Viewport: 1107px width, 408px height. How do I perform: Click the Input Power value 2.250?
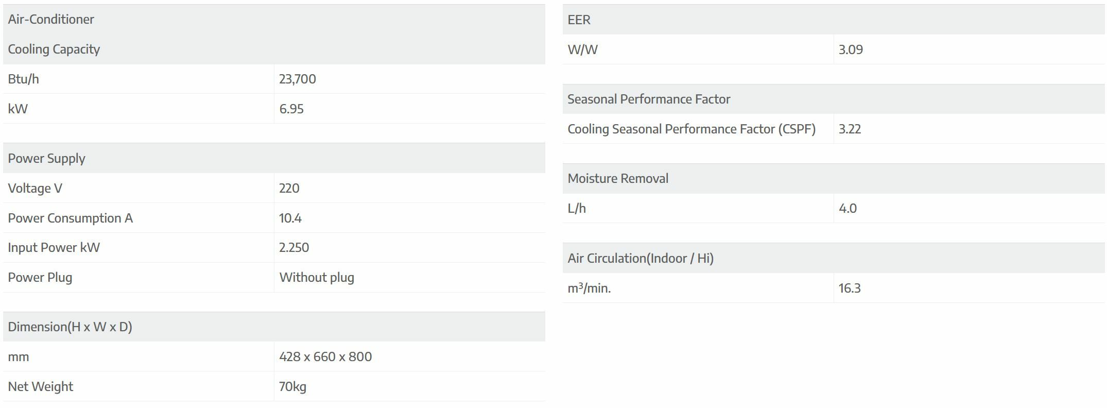pyautogui.click(x=294, y=248)
